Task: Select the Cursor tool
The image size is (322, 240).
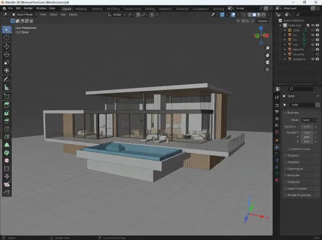Action: pyautogui.click(x=6, y=37)
